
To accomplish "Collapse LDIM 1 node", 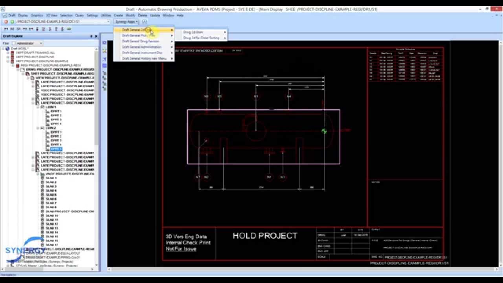I will click(x=38, y=107).
